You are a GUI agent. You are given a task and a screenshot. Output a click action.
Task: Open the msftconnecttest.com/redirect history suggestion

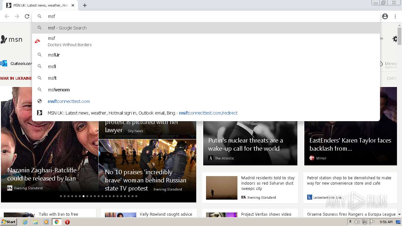click(206, 113)
